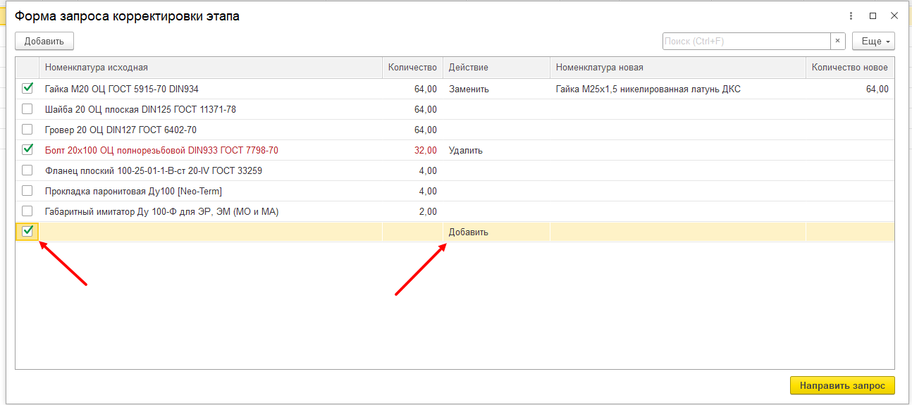Uncheck the checkbox in the highlighted new row
Viewport: 912px width, 405px height.
[27, 231]
